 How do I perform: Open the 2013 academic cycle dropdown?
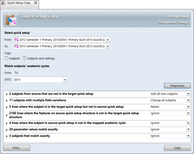coord(65,80)
